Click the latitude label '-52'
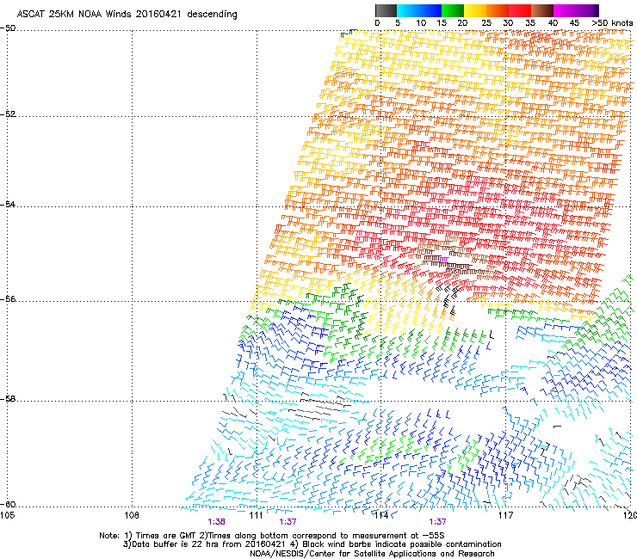 8,114
